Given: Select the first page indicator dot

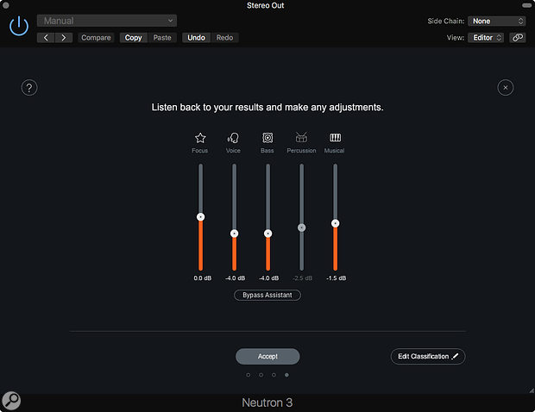Looking at the screenshot, I should pyautogui.click(x=248, y=375).
